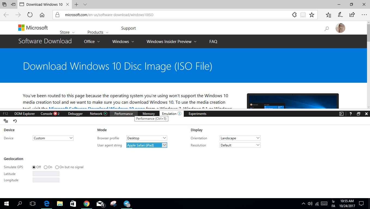370x209 pixels.
Task: Click the set tabs aside icon
Action: (x=13, y=4)
